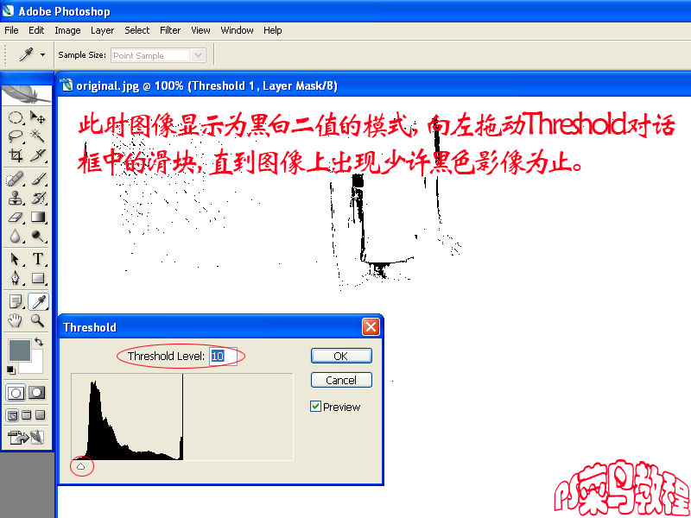Switch to Quick Mask Mode
Screen dimensions: 691x518
point(37,392)
